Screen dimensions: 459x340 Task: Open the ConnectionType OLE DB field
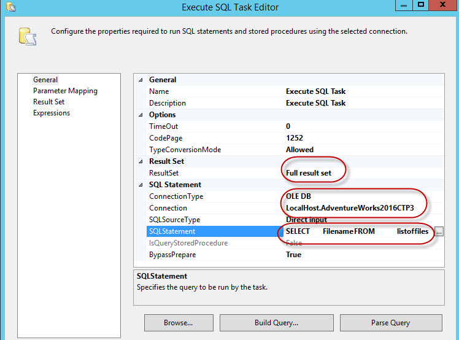[x=300, y=196]
